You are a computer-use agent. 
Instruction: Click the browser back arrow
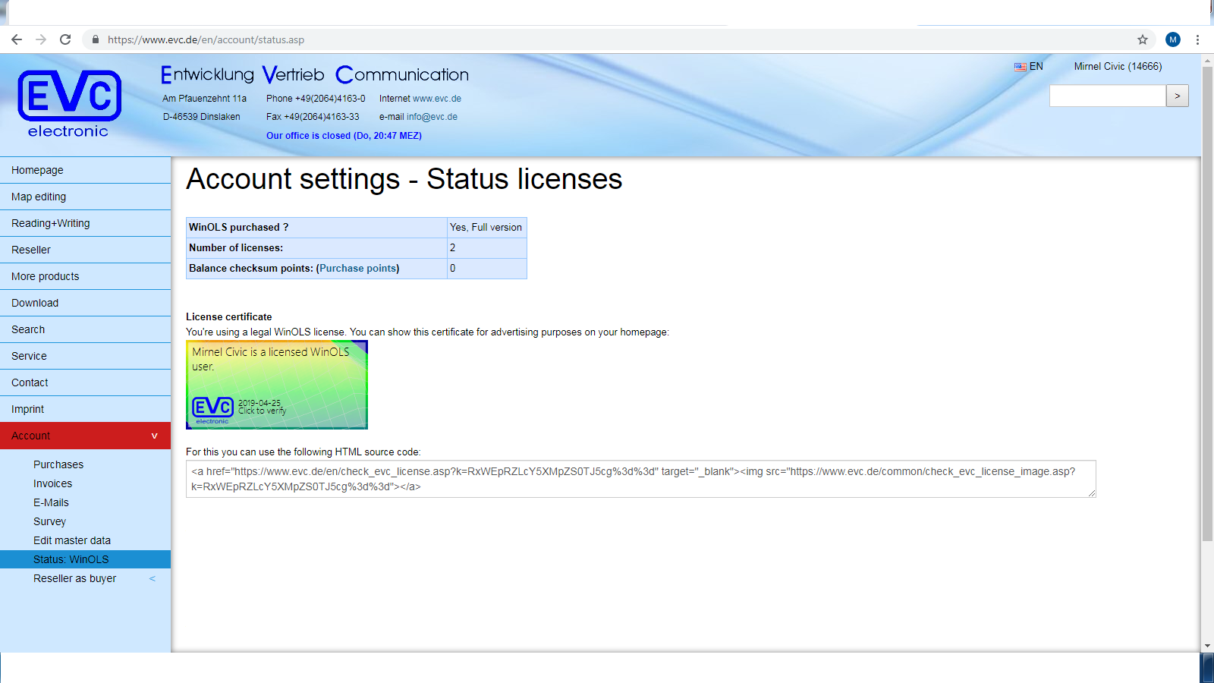pos(17,39)
